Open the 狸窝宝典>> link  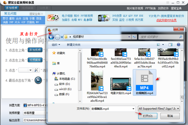36,14
